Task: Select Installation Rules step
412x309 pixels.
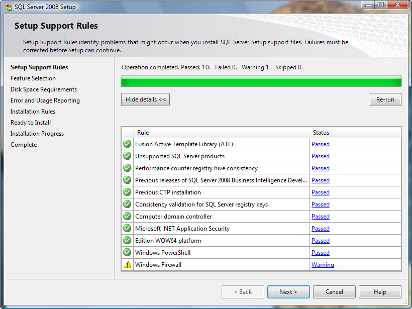Action: tap(33, 112)
